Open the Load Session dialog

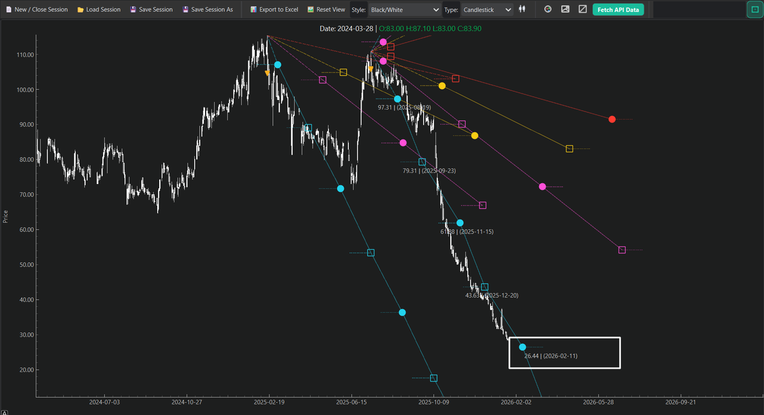[99, 10]
